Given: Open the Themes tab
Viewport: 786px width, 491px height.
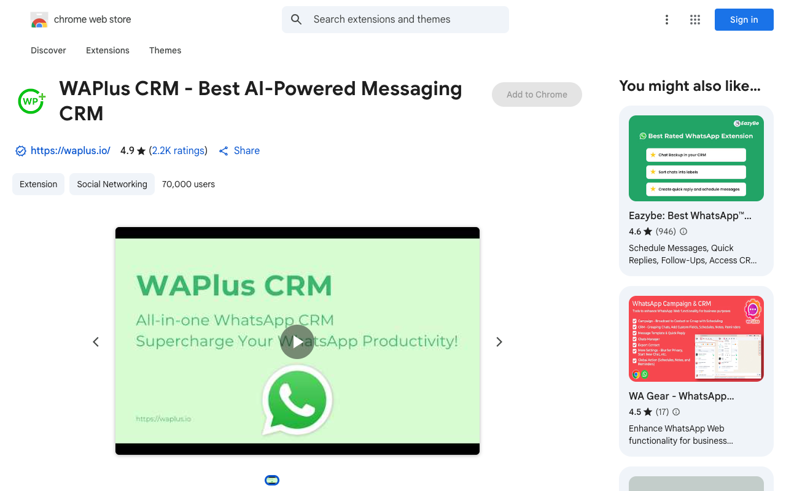Looking at the screenshot, I should (165, 50).
